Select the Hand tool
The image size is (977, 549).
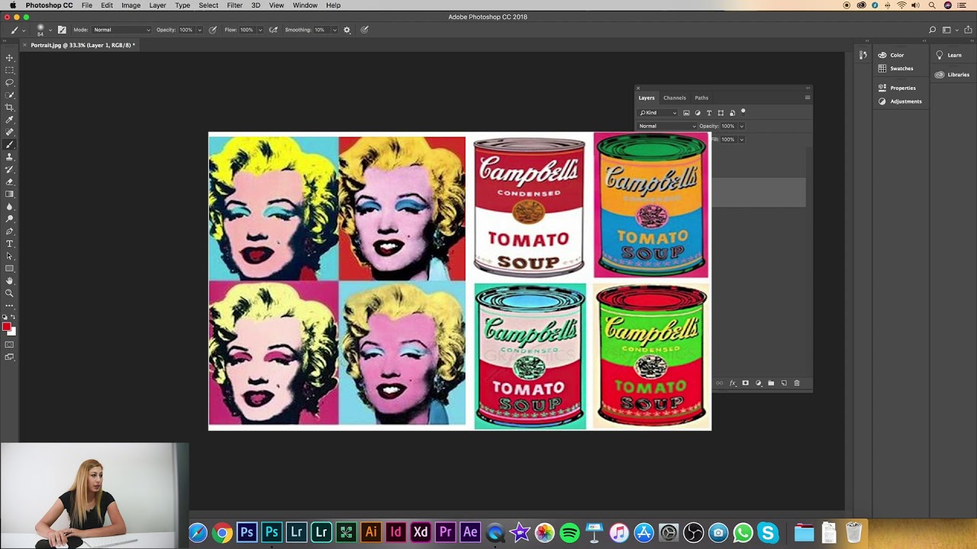[10, 281]
